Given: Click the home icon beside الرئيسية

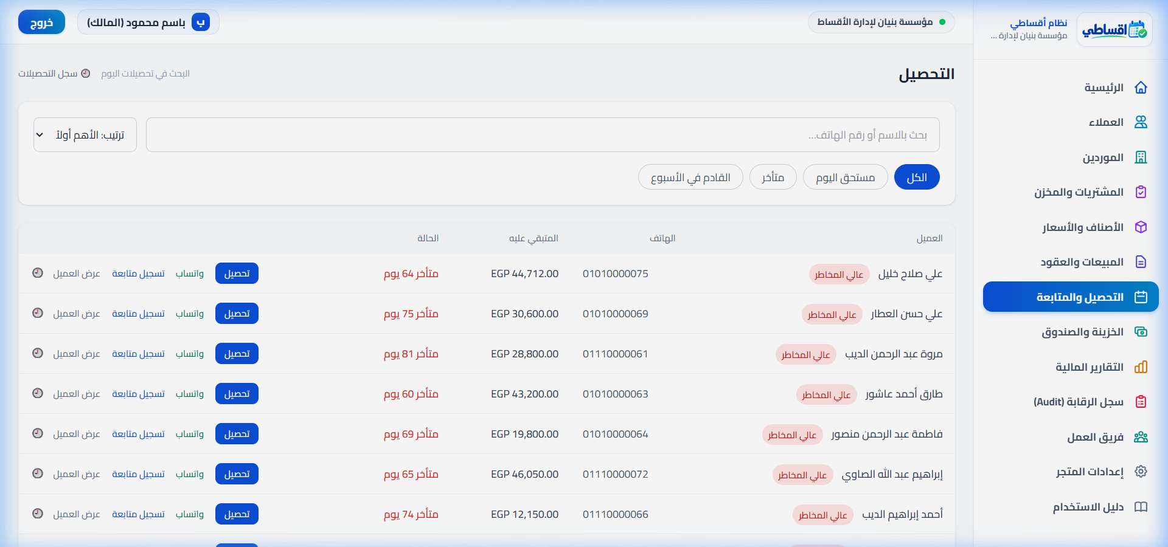Looking at the screenshot, I should pyautogui.click(x=1141, y=88).
